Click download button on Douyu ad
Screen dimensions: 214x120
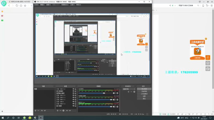tap(197, 58)
